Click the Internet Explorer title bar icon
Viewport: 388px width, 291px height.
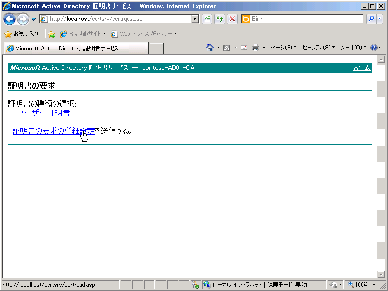coord(7,6)
